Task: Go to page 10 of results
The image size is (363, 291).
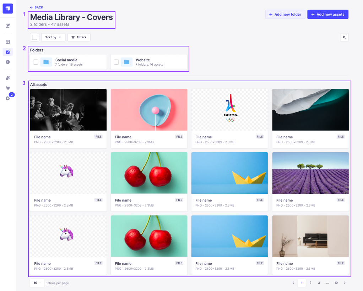Action: click(336, 282)
